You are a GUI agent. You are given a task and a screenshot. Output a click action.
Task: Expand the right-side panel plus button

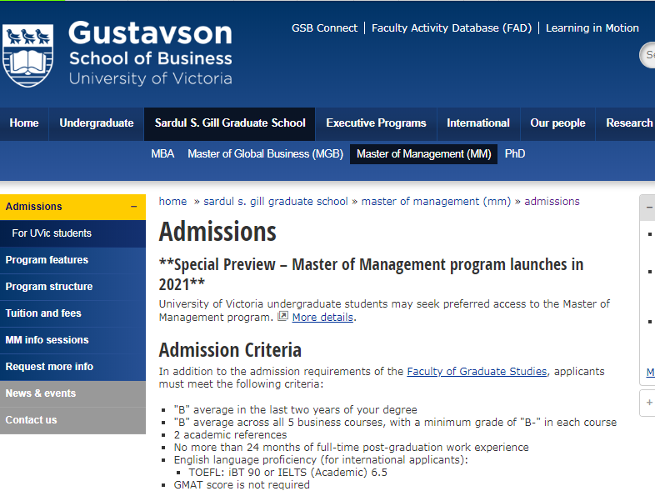coord(649,403)
